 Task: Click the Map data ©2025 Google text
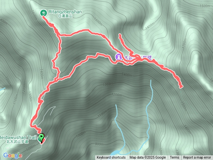coord(148,158)
